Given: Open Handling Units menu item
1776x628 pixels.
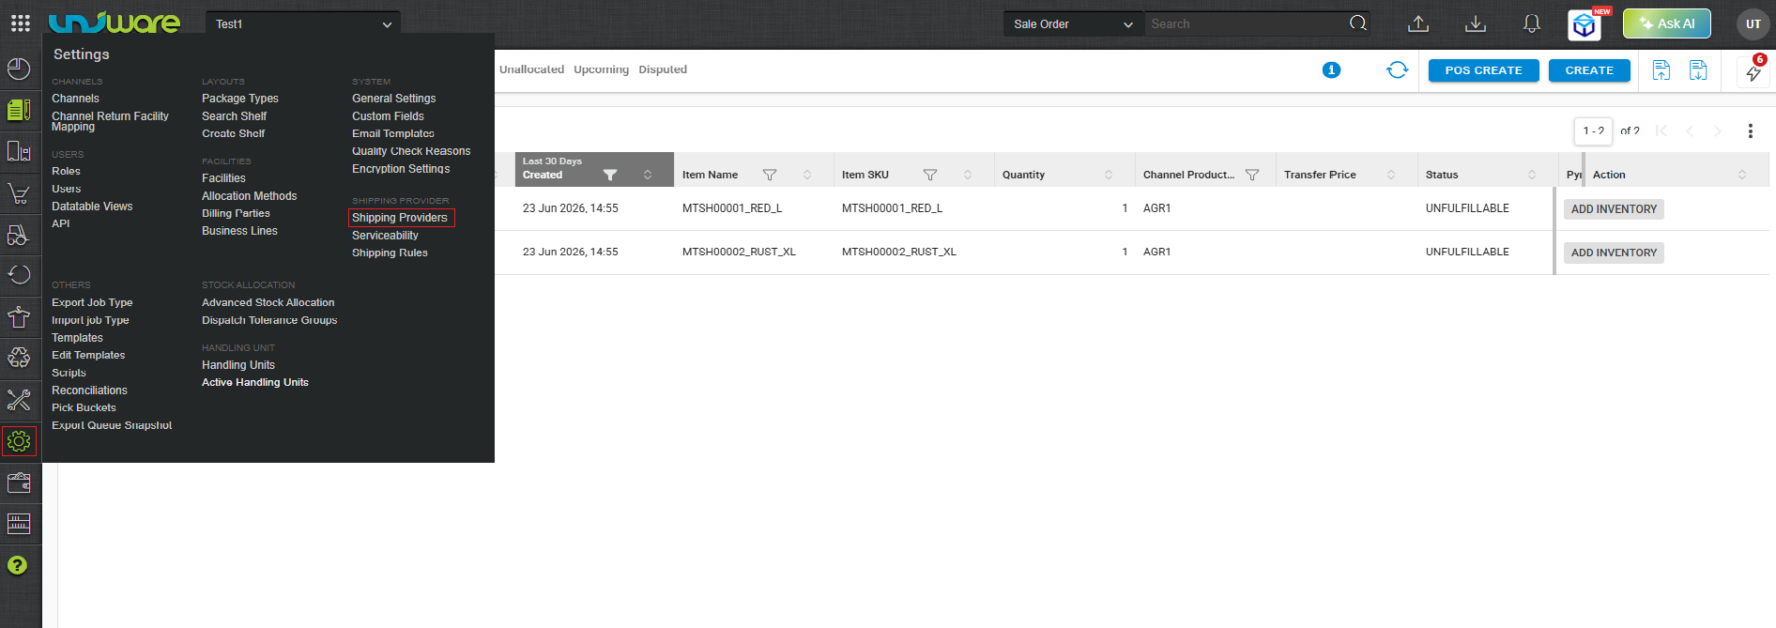Looking at the screenshot, I should (238, 365).
